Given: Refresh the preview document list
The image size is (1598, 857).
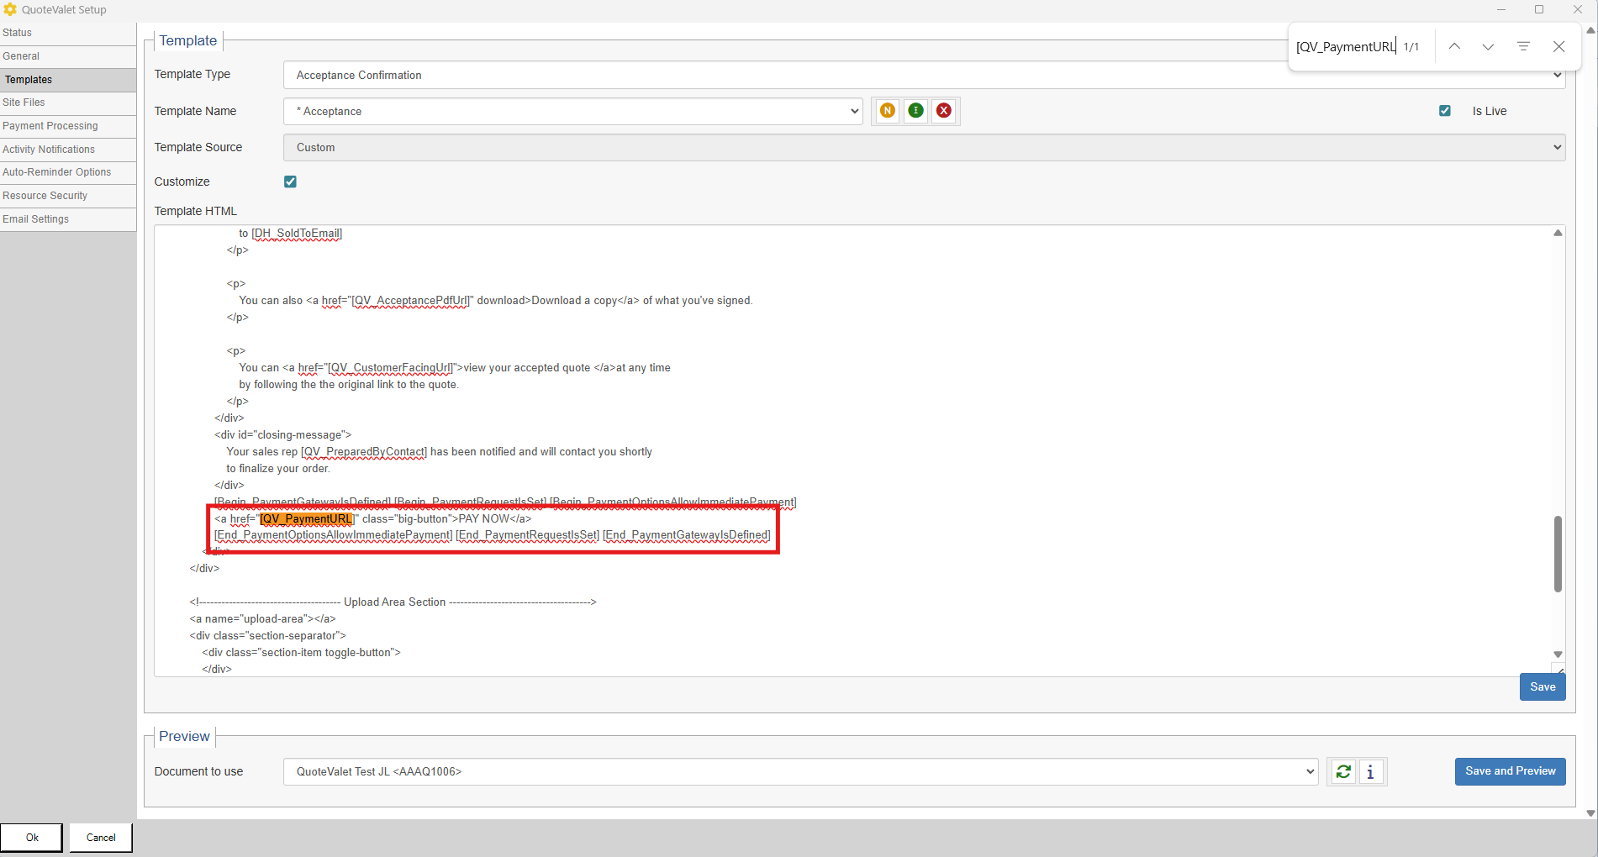Looking at the screenshot, I should pyautogui.click(x=1343, y=771).
